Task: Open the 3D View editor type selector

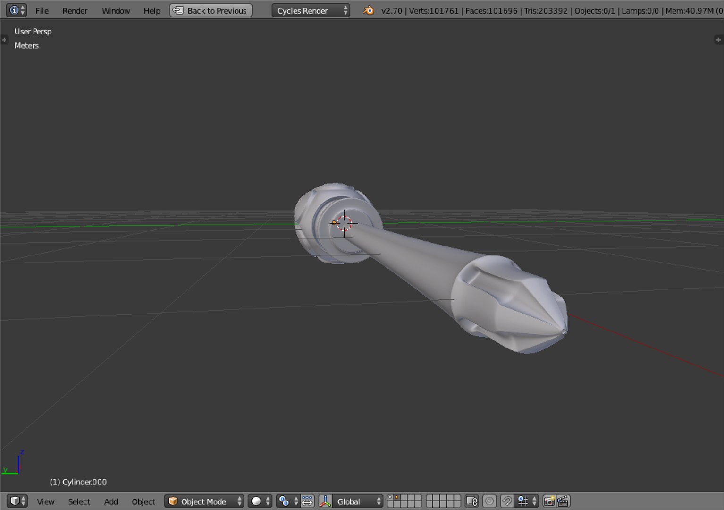Action: point(17,501)
